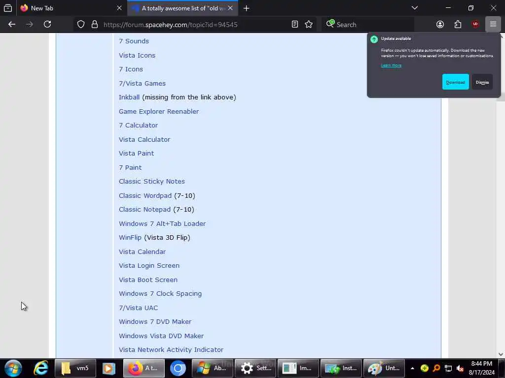Toggle reader view icon
The width and height of the screenshot is (505, 378).
point(295,25)
